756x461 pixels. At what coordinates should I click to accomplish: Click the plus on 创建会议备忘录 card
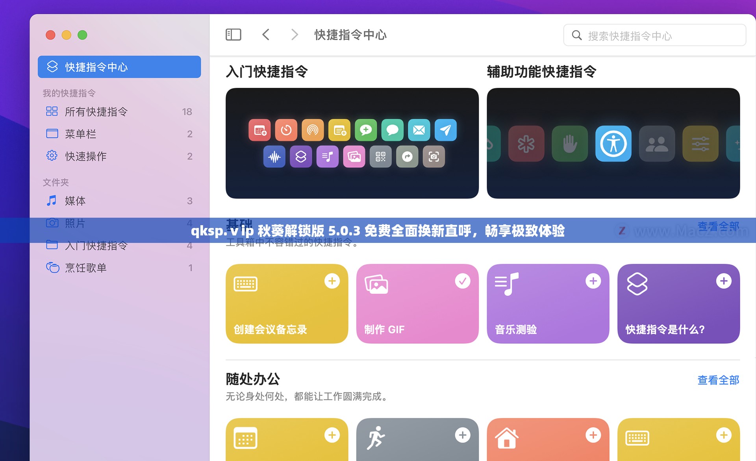(332, 281)
